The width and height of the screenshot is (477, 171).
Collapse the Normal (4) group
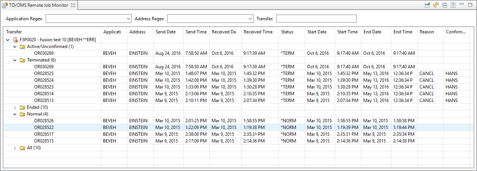click(x=15, y=114)
